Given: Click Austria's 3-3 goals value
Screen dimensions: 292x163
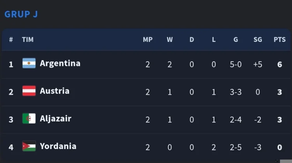Looking at the screenshot, I should 236,92.
